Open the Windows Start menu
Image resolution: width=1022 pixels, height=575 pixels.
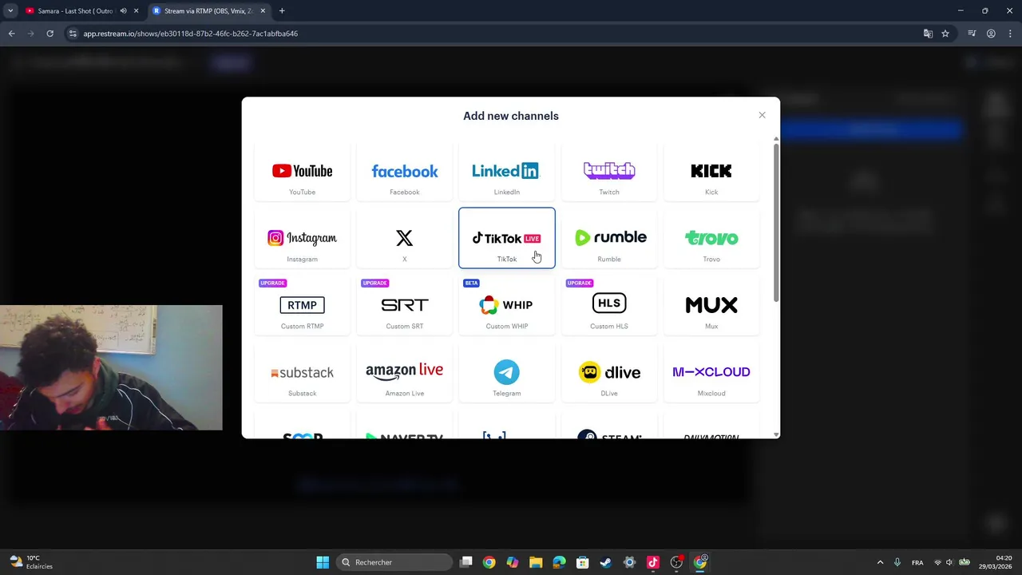click(x=323, y=562)
